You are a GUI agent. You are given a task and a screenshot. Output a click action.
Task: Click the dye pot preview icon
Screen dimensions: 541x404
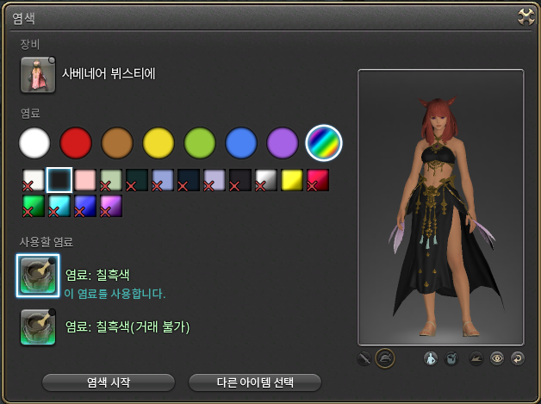[x=451, y=358]
